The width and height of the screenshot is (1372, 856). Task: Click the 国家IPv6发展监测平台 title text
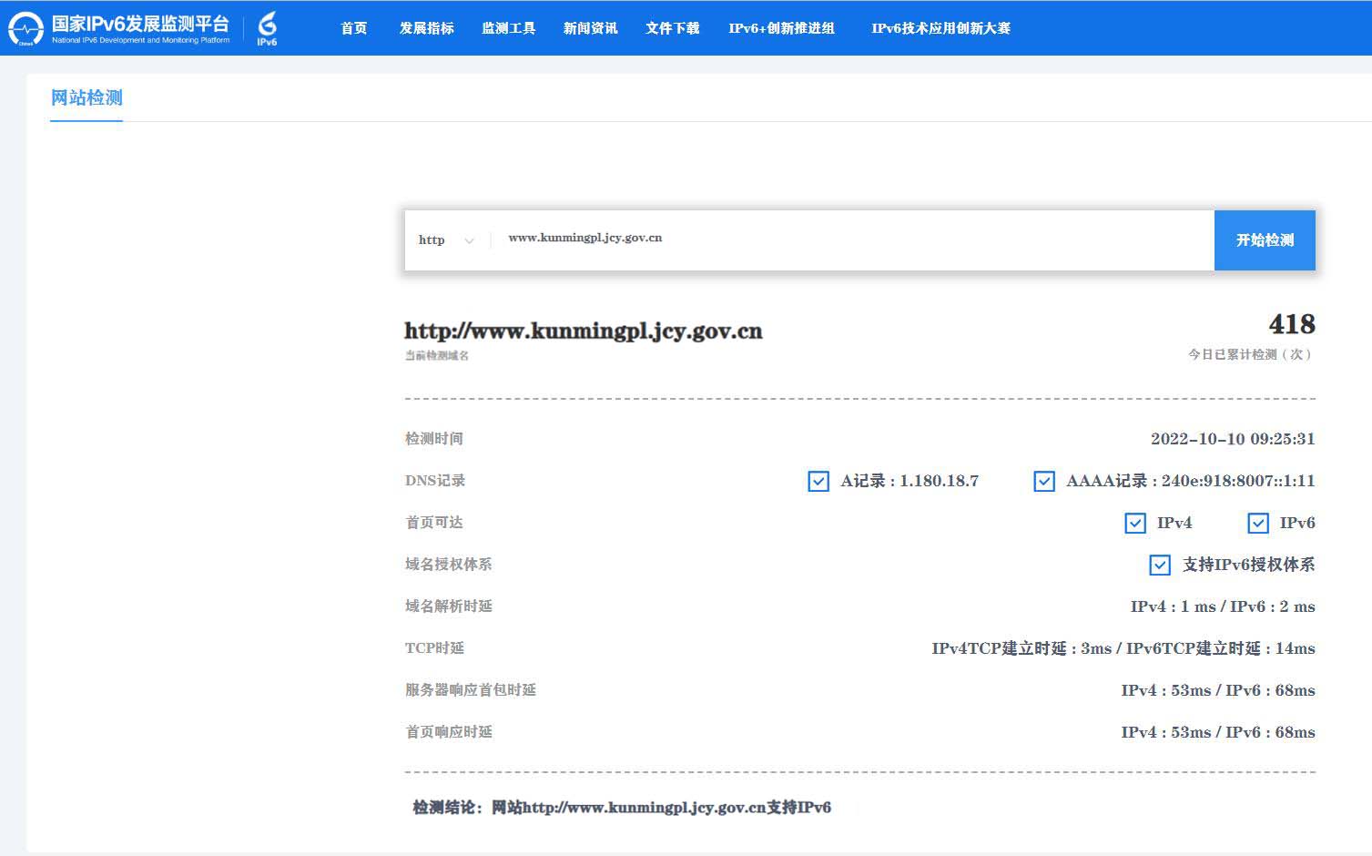(x=140, y=24)
